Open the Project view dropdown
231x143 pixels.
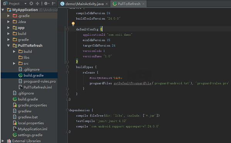coord(25,3)
